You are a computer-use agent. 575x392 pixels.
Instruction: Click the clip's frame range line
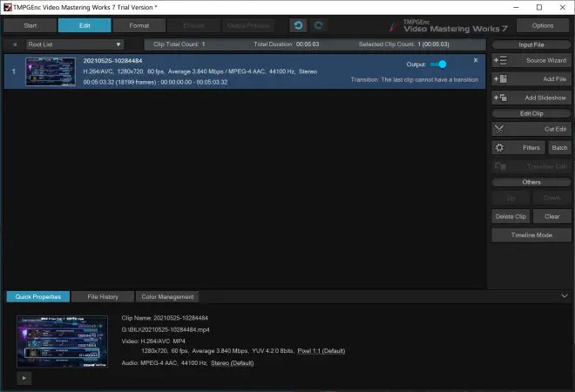155,82
